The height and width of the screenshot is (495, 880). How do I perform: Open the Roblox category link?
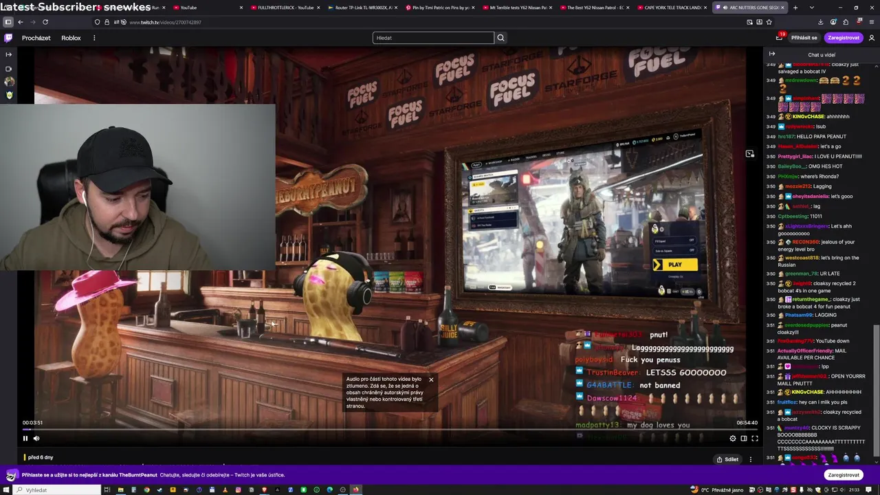point(71,38)
